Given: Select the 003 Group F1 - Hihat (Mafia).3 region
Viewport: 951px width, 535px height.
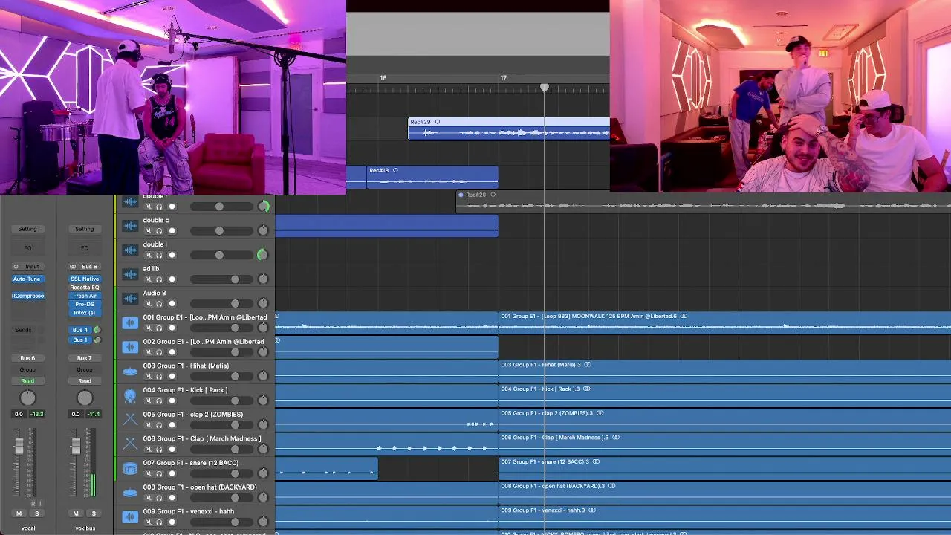Looking at the screenshot, I should pyautogui.click(x=724, y=371).
